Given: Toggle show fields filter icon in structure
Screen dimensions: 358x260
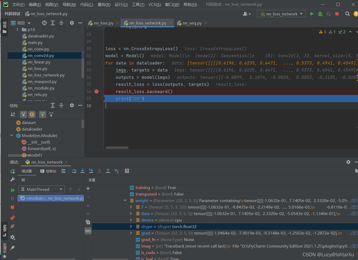Looking at the screenshot, I should coord(32,114).
